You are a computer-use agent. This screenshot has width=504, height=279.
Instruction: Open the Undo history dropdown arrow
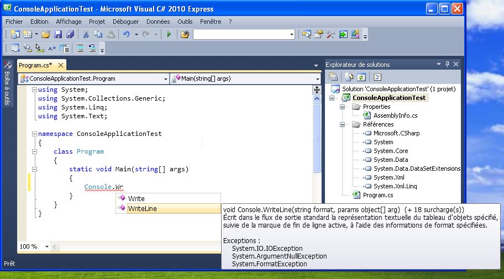136,34
